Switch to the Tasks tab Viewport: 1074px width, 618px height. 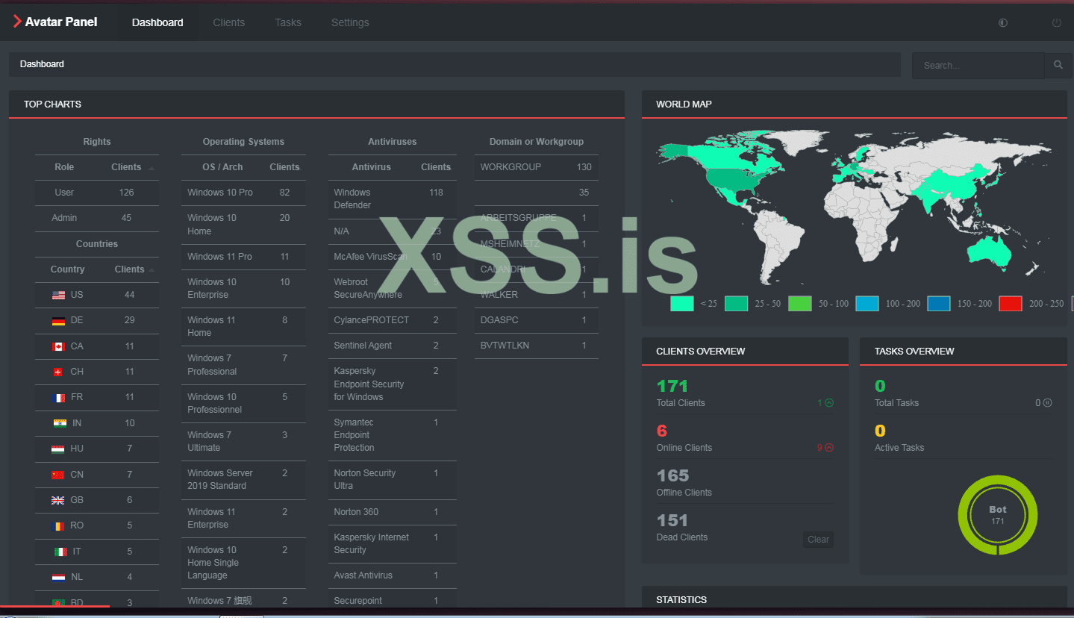(x=287, y=22)
